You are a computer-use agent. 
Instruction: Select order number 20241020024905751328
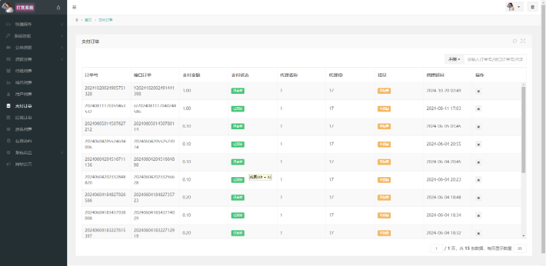[105, 91]
